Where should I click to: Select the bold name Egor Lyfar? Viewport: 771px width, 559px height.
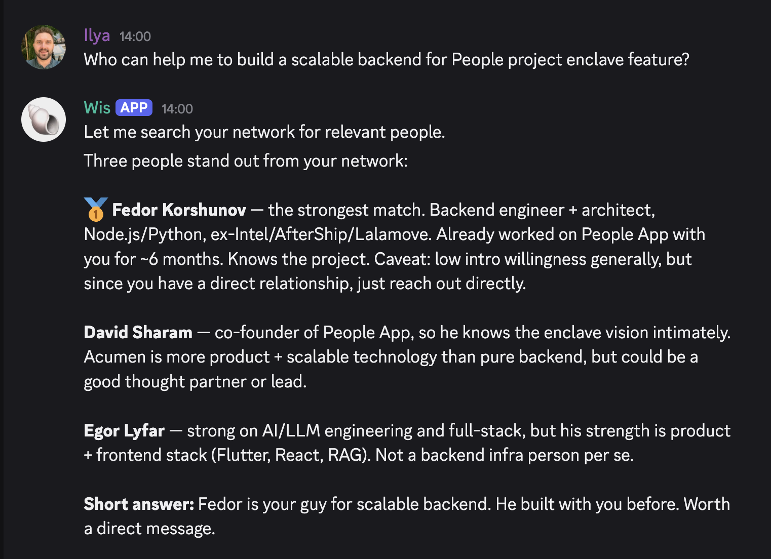[x=124, y=430]
